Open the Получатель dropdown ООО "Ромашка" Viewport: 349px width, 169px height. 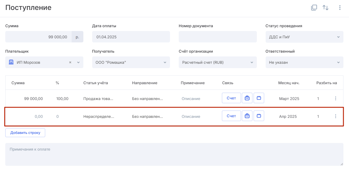click(131, 62)
